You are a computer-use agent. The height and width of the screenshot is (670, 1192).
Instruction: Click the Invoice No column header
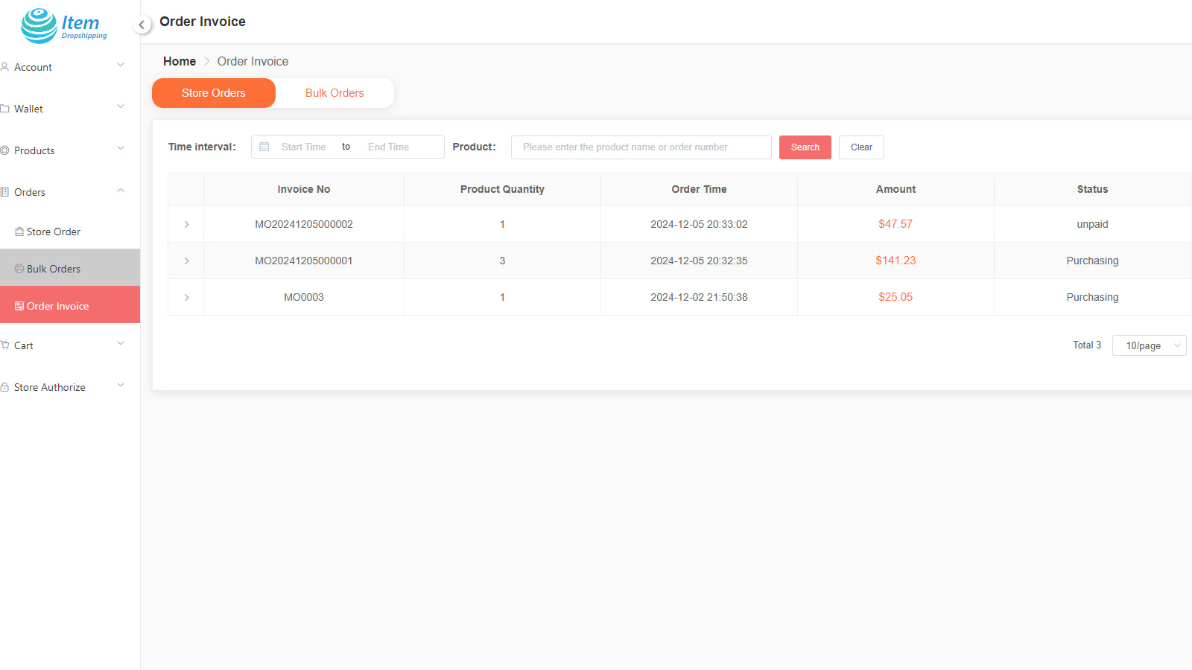click(304, 189)
